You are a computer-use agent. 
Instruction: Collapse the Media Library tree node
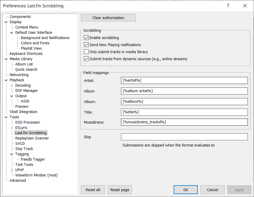(x=6, y=59)
